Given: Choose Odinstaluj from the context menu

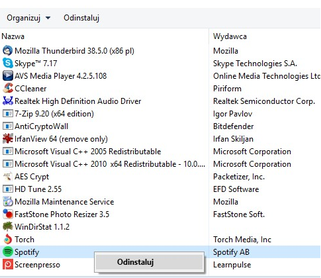Looking at the screenshot, I should pos(149,262).
